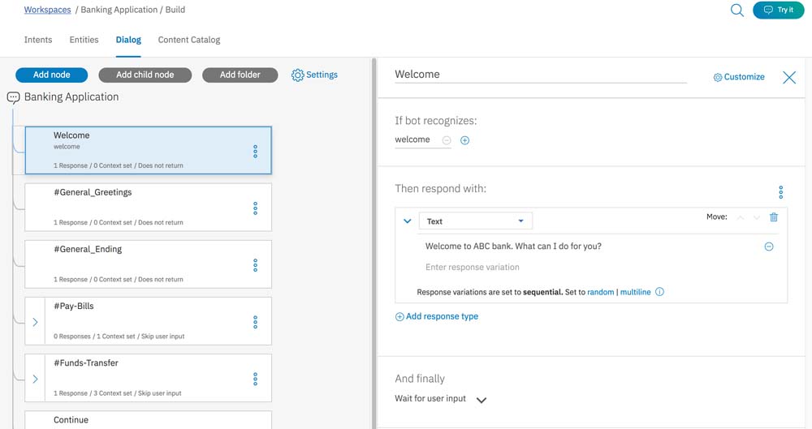Switch to the Intents tab
The width and height of the screenshot is (812, 429).
38,40
